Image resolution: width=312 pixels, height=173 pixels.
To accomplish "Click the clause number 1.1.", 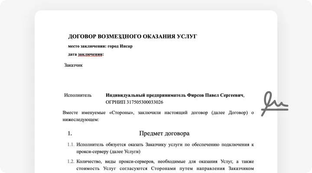I will pyautogui.click(x=71, y=144).
